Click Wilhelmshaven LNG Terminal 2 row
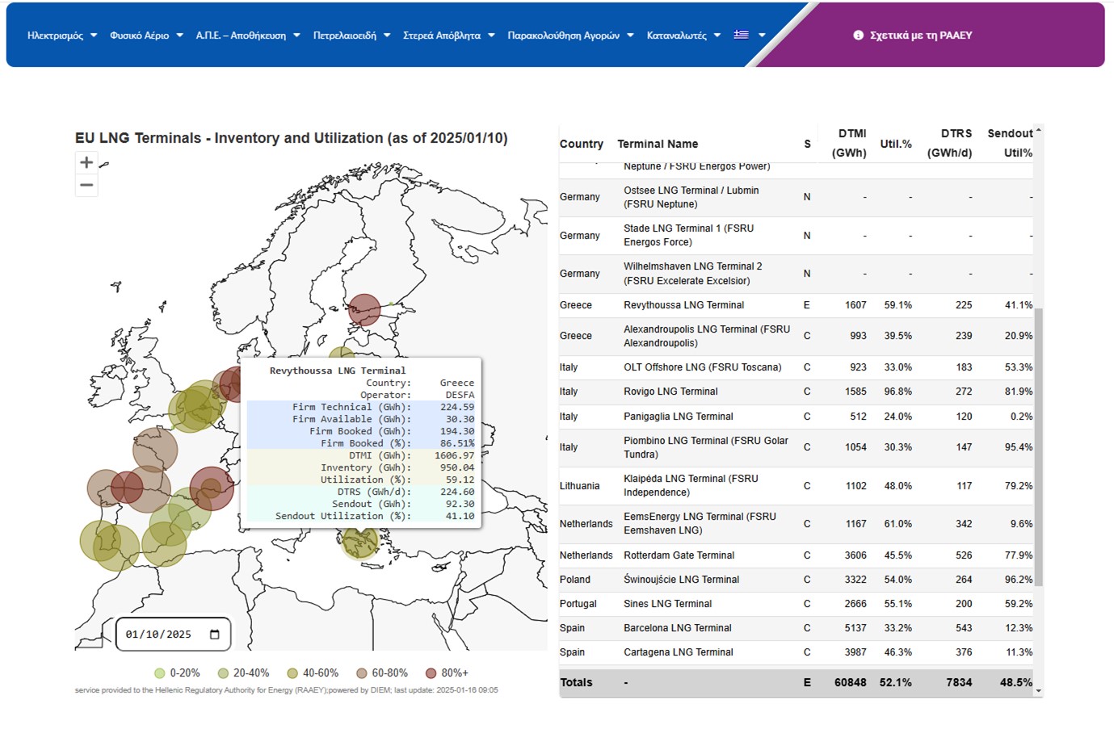1114x729 pixels. point(796,274)
